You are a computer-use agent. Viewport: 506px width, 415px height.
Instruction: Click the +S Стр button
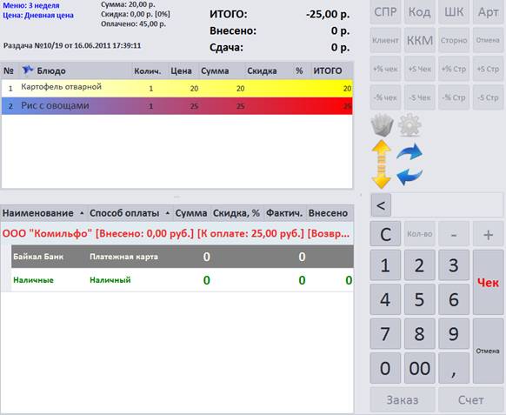tap(489, 69)
